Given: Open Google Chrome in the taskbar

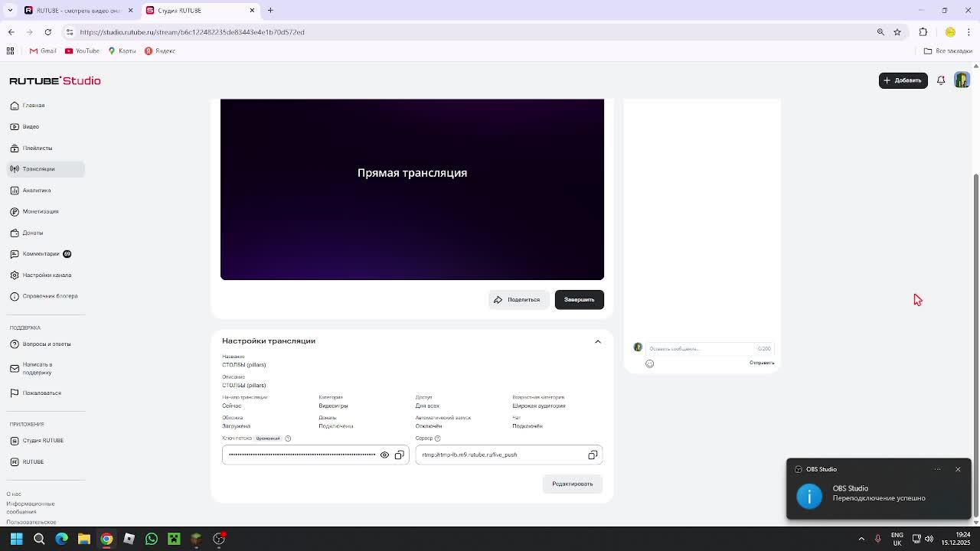Looking at the screenshot, I should (106, 539).
